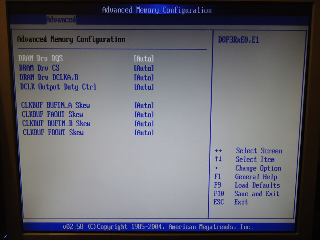Image resolution: width=320 pixels, height=240 pixels.
Task: Select the DRAM Drv DQS setting
Action: 41,58
